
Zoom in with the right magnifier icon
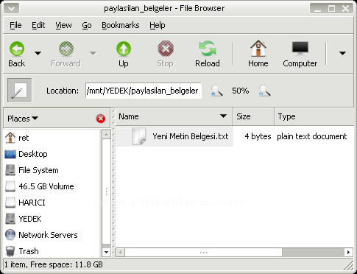[x=264, y=91]
